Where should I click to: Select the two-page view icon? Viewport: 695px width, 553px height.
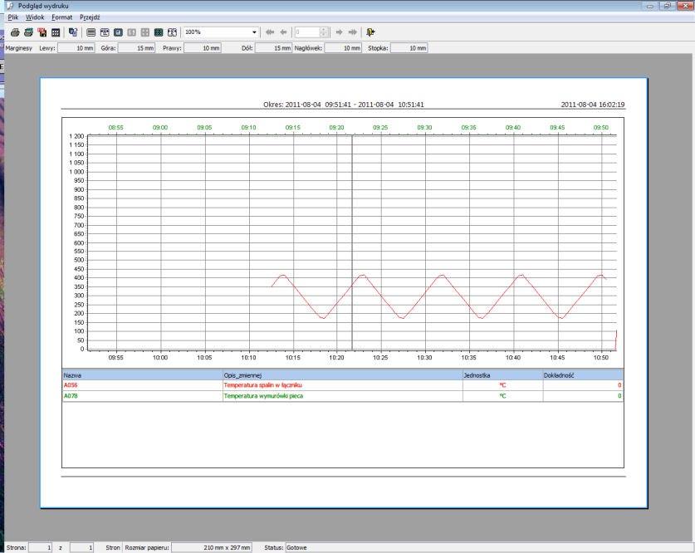point(132,32)
